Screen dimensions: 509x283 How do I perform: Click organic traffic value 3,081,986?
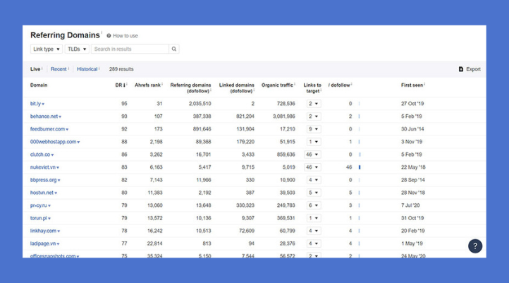(283, 116)
